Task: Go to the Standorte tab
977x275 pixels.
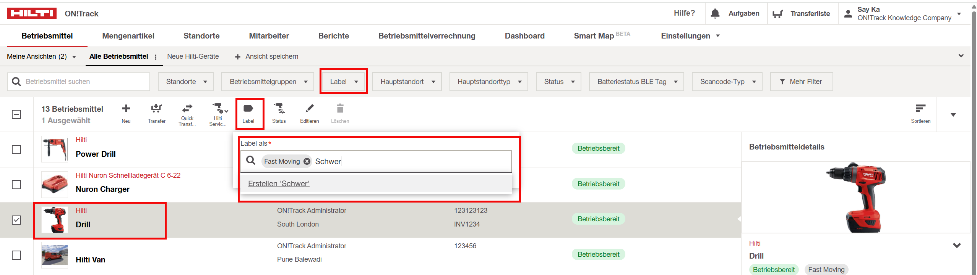Action: click(201, 36)
